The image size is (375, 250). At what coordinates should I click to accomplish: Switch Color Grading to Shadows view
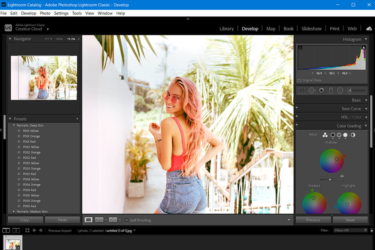coord(333,135)
